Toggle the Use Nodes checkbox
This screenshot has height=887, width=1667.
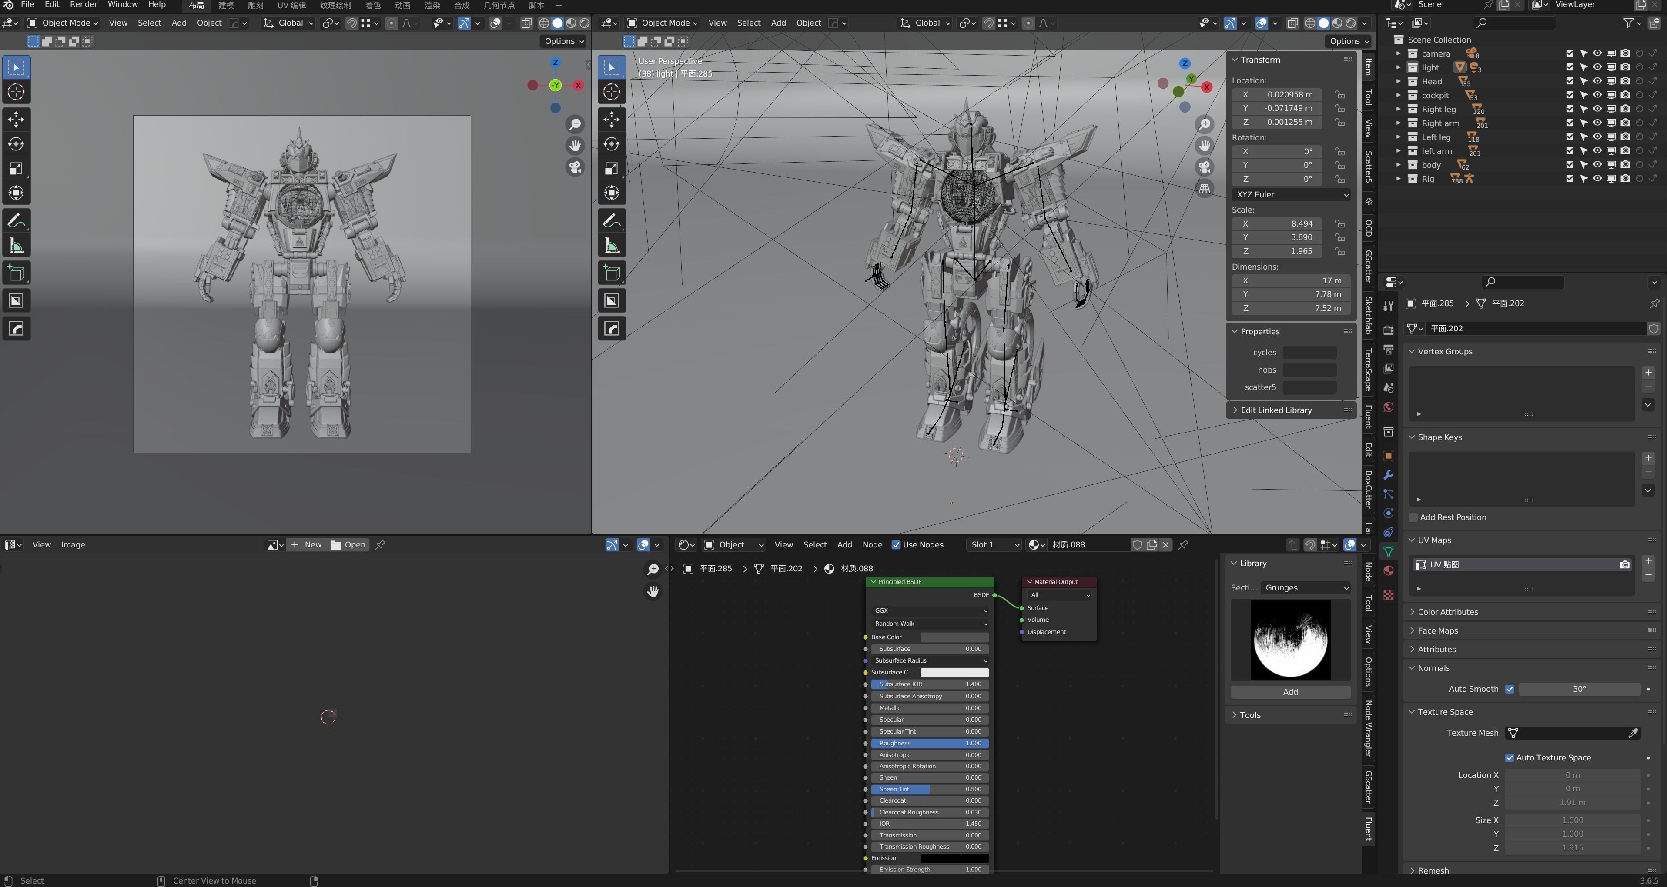(x=896, y=545)
